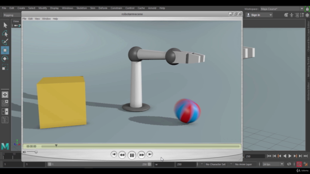
Task: Activate the Paint selection tool
Action: 5,42
